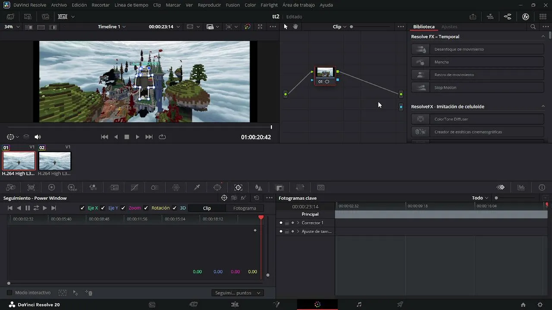Toggle Rotación tracking checkbox

146,208
